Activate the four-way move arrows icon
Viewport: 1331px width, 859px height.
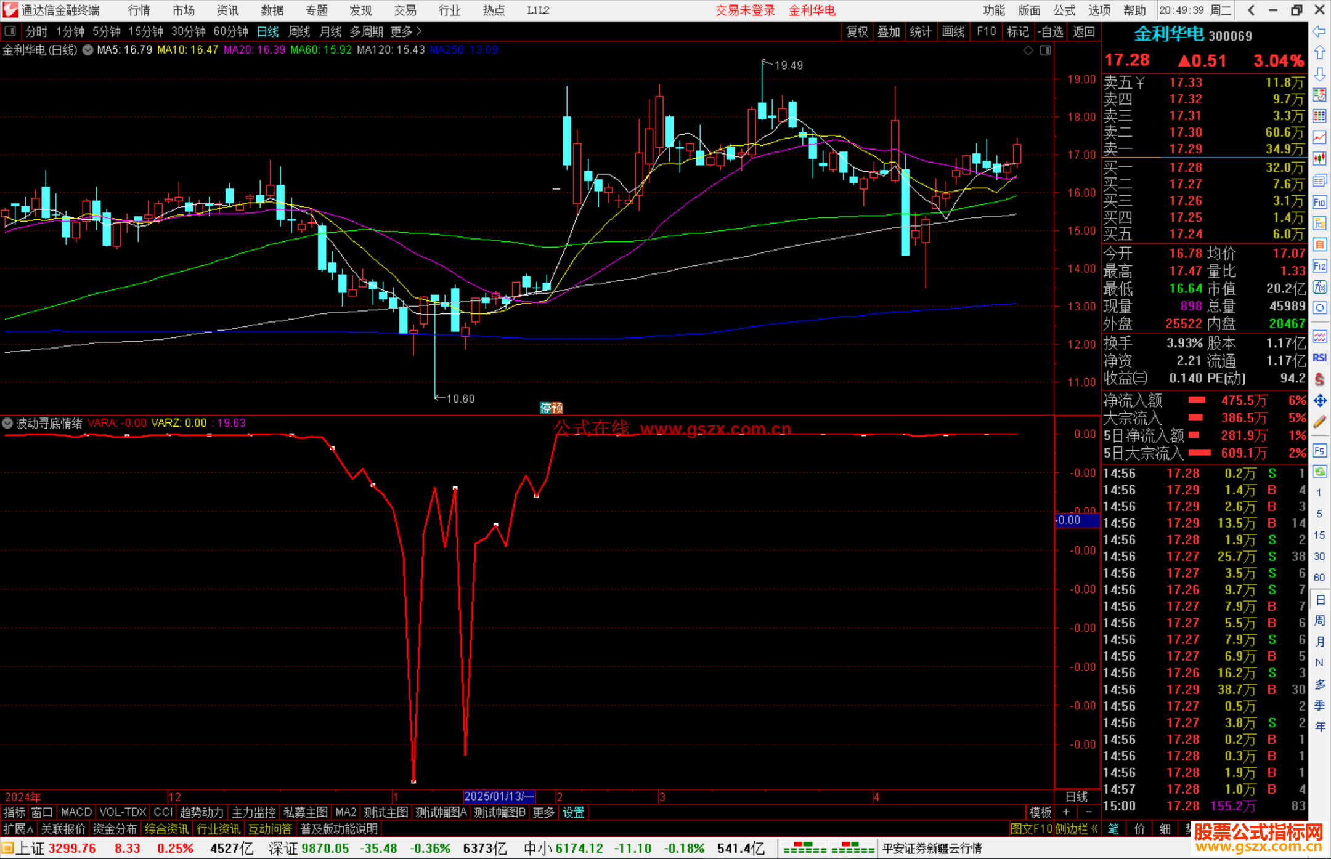pos(1319,401)
